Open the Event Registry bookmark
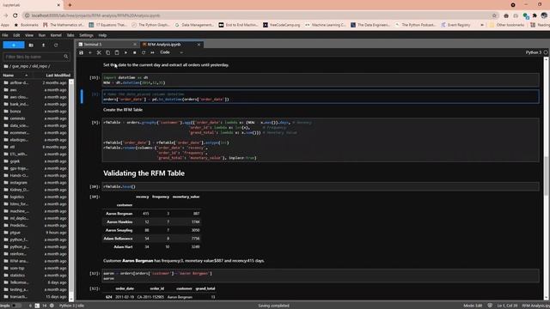The height and width of the screenshot is (309, 550). (455, 25)
